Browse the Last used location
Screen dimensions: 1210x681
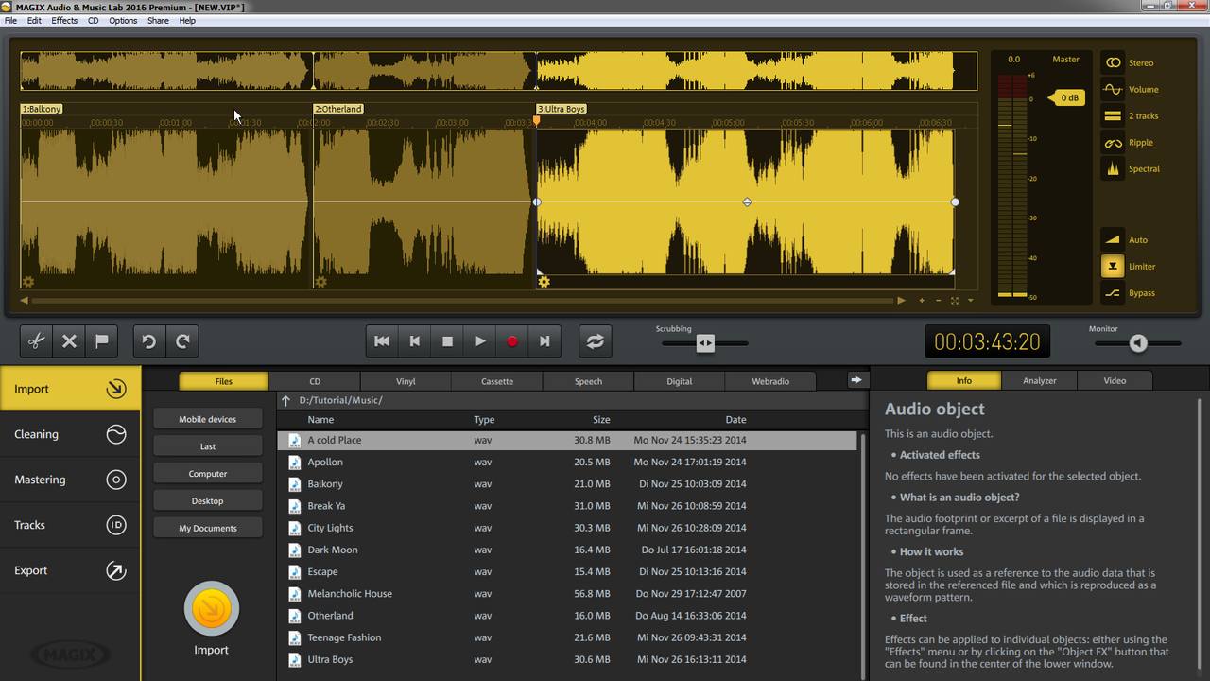208,446
